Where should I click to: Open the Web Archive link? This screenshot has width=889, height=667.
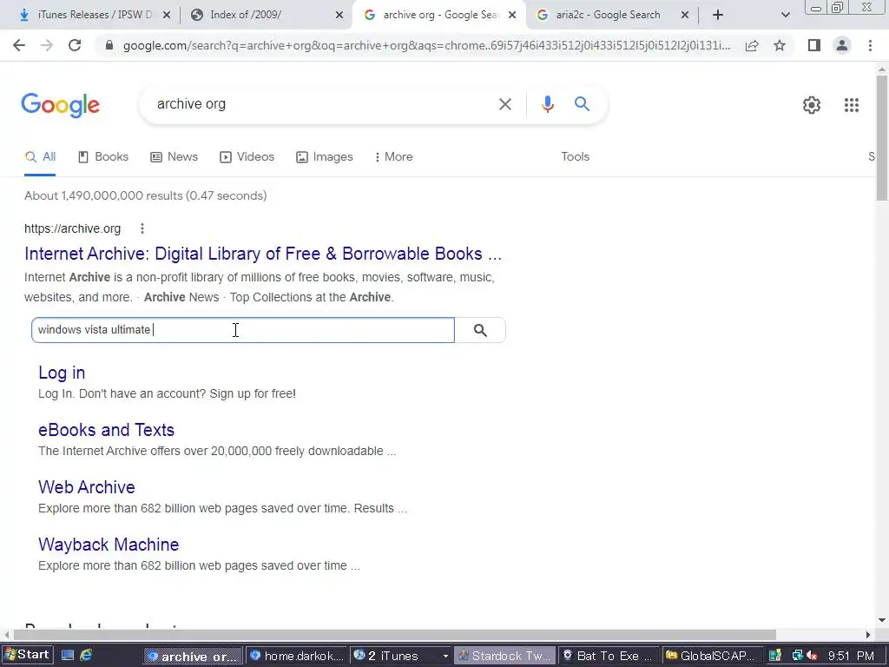pyautogui.click(x=87, y=487)
